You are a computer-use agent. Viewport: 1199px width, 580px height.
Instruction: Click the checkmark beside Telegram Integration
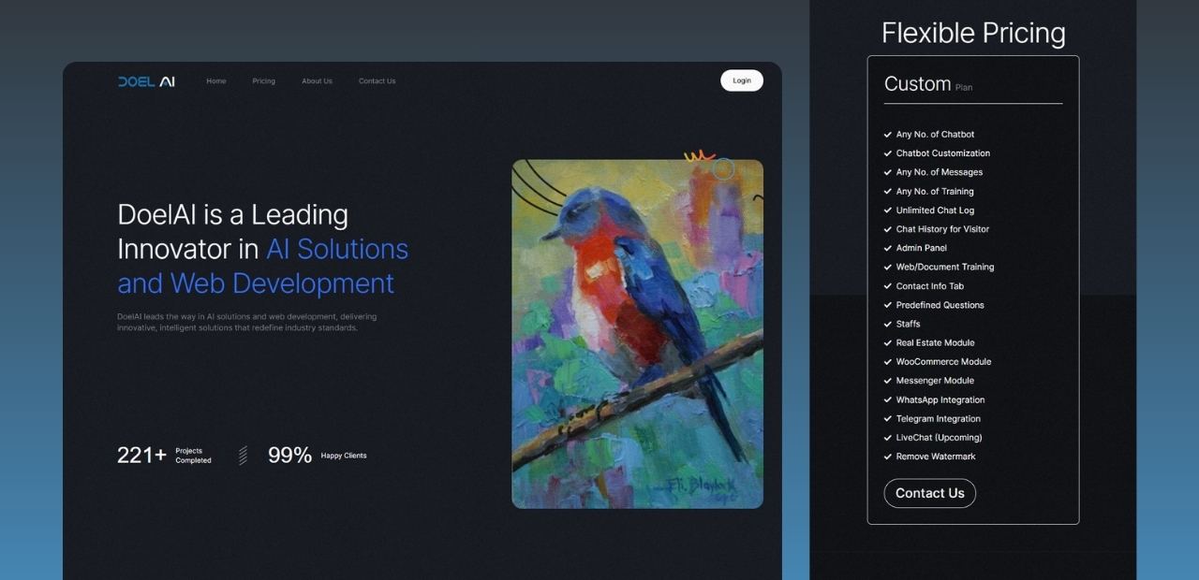[x=888, y=419]
